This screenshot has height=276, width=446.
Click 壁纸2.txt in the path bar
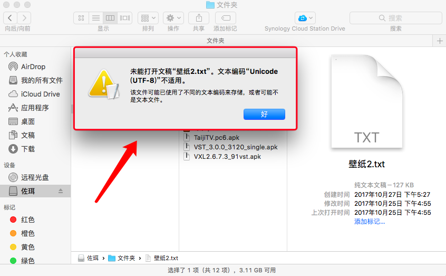162,258
